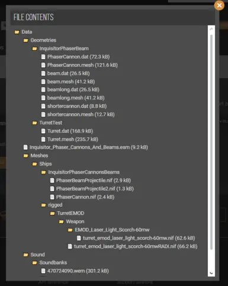228x286 pixels.
Task: Click the scrollbar down arrow
Action: click(211, 274)
